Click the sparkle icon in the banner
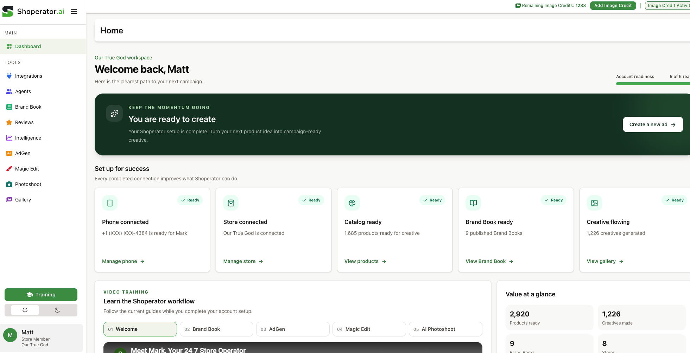The height and width of the screenshot is (353, 690). [x=114, y=113]
